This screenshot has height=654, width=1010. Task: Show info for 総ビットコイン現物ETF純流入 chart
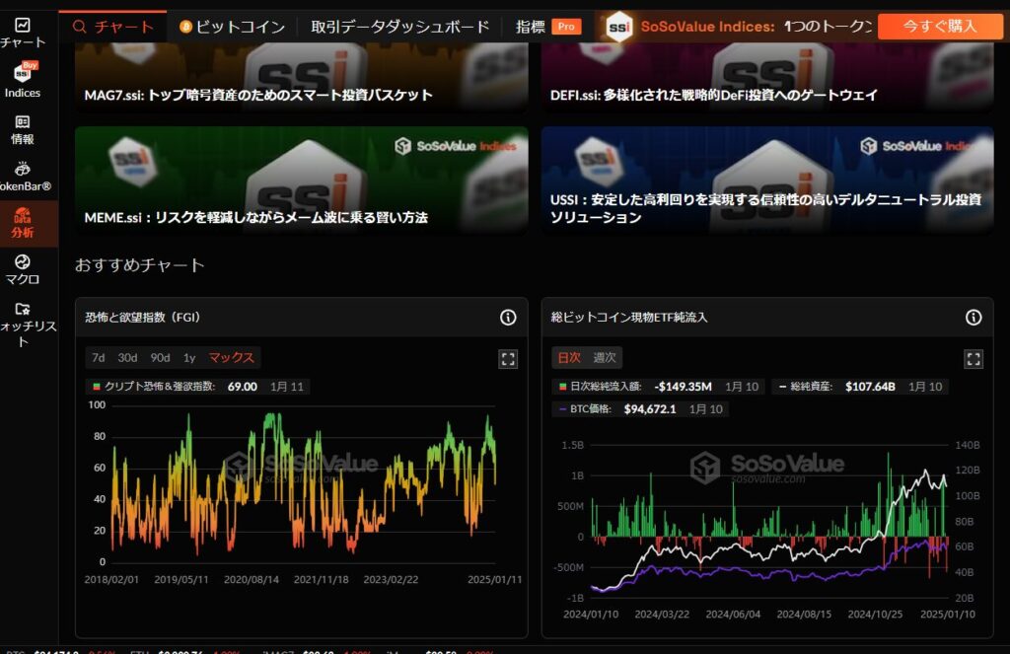(974, 317)
